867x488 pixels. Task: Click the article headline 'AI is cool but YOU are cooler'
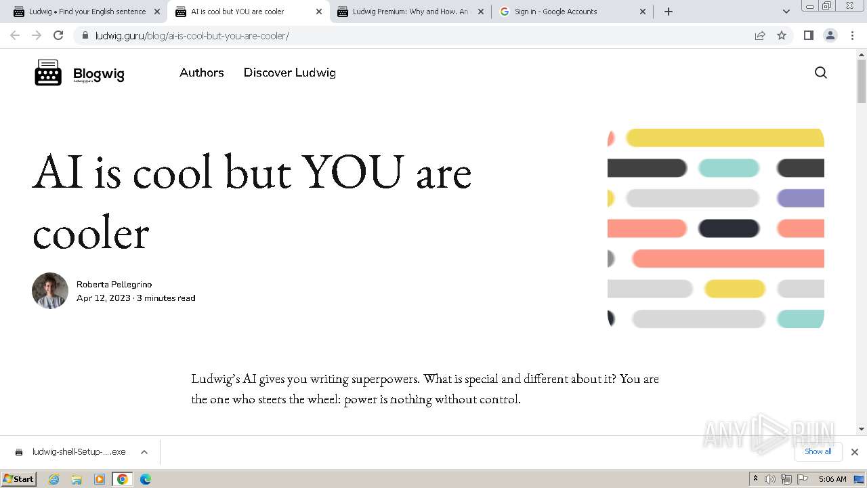(251, 201)
